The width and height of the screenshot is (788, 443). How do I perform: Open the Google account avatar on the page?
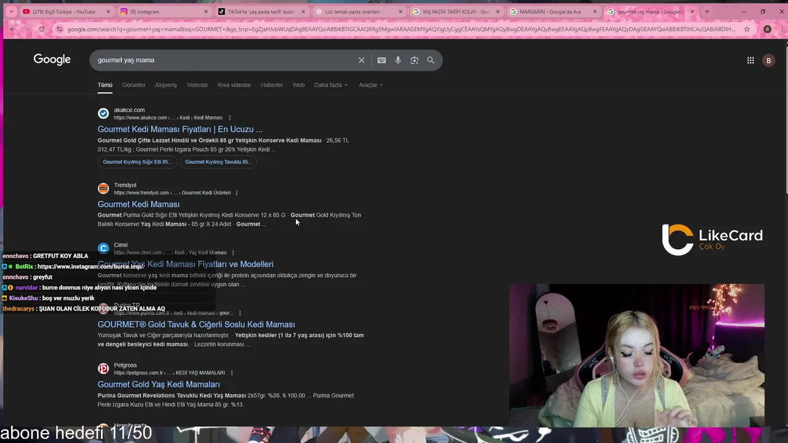pos(768,60)
